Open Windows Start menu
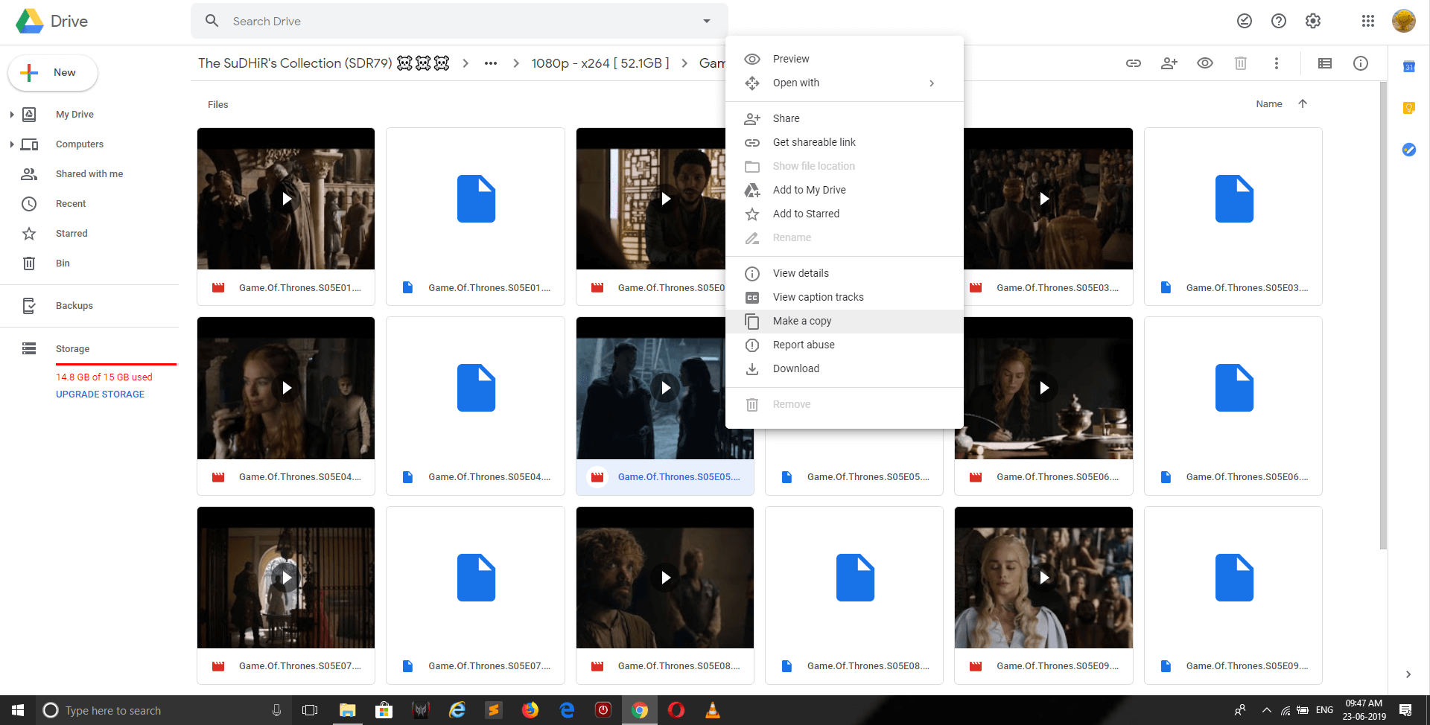The image size is (1430, 725). click(18, 710)
